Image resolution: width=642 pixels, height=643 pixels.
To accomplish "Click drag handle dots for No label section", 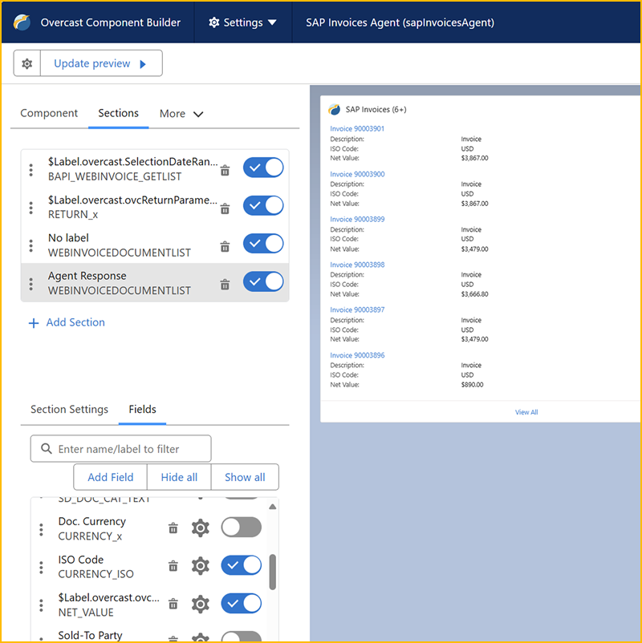I will point(31,245).
